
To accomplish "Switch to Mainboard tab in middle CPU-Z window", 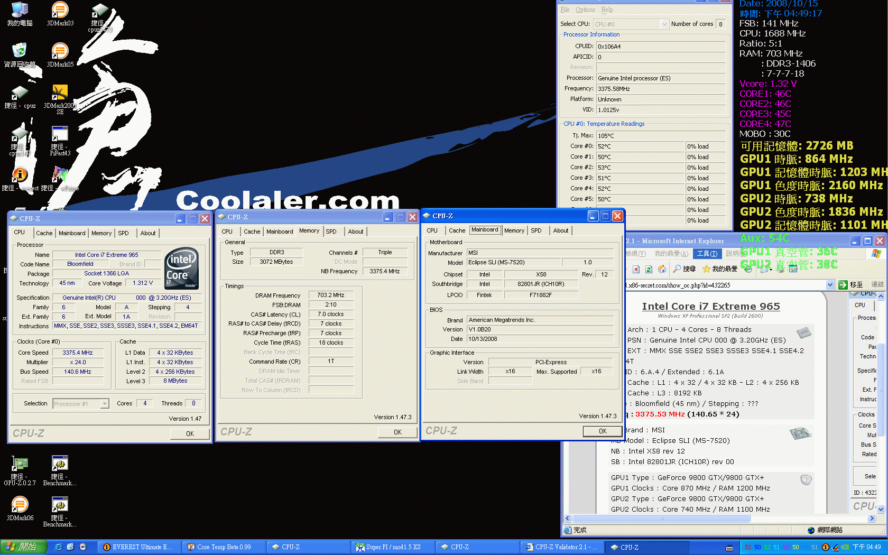I will click(280, 232).
